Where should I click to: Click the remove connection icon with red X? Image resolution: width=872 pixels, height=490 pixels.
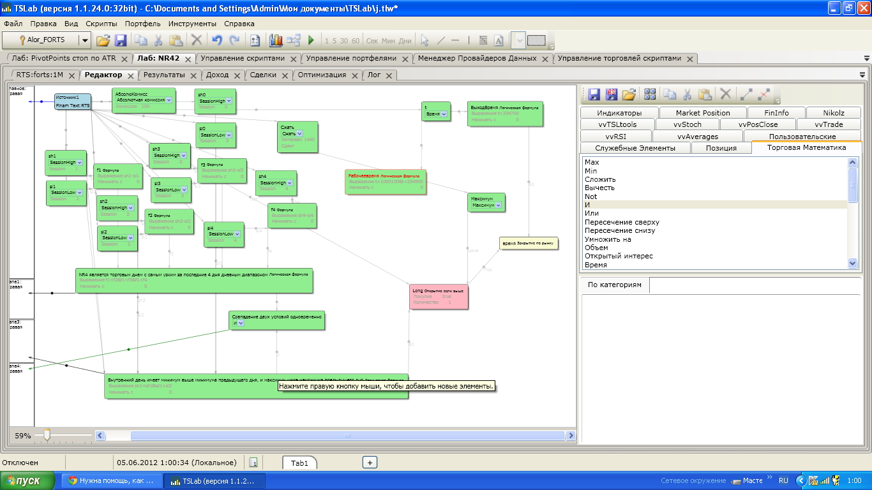(x=763, y=94)
